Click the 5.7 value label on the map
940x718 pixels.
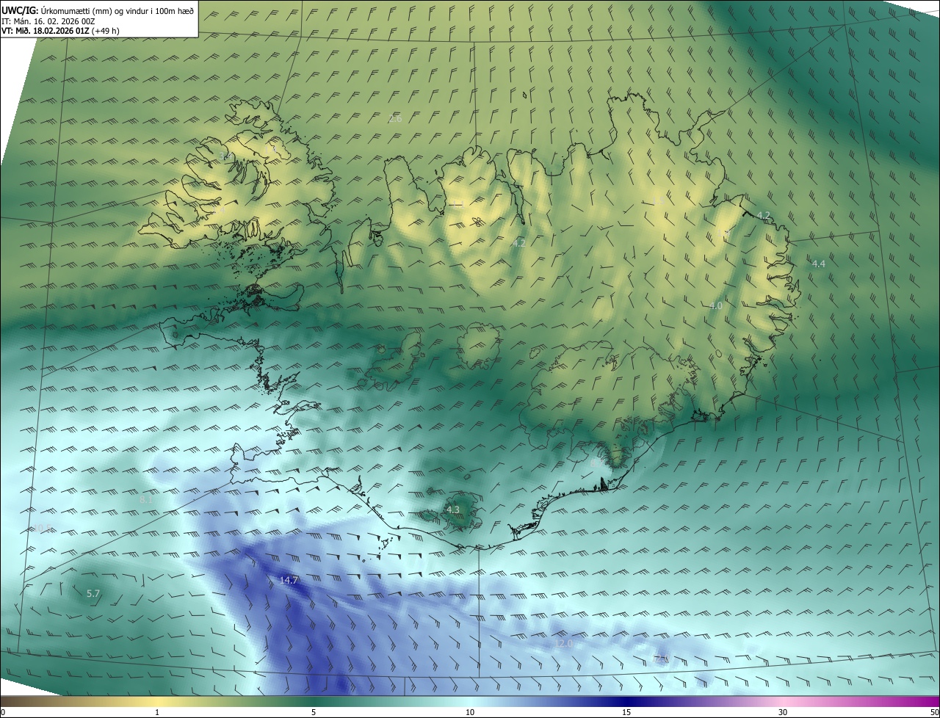[93, 594]
